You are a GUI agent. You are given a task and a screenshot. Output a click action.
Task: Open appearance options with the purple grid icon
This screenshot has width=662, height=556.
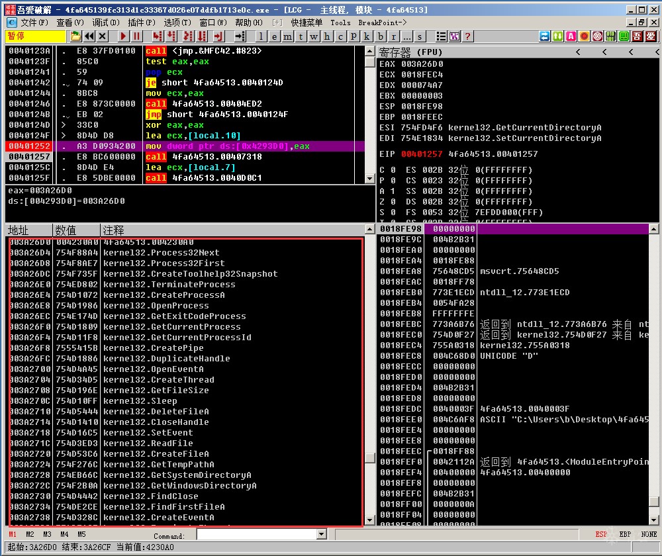(x=454, y=36)
